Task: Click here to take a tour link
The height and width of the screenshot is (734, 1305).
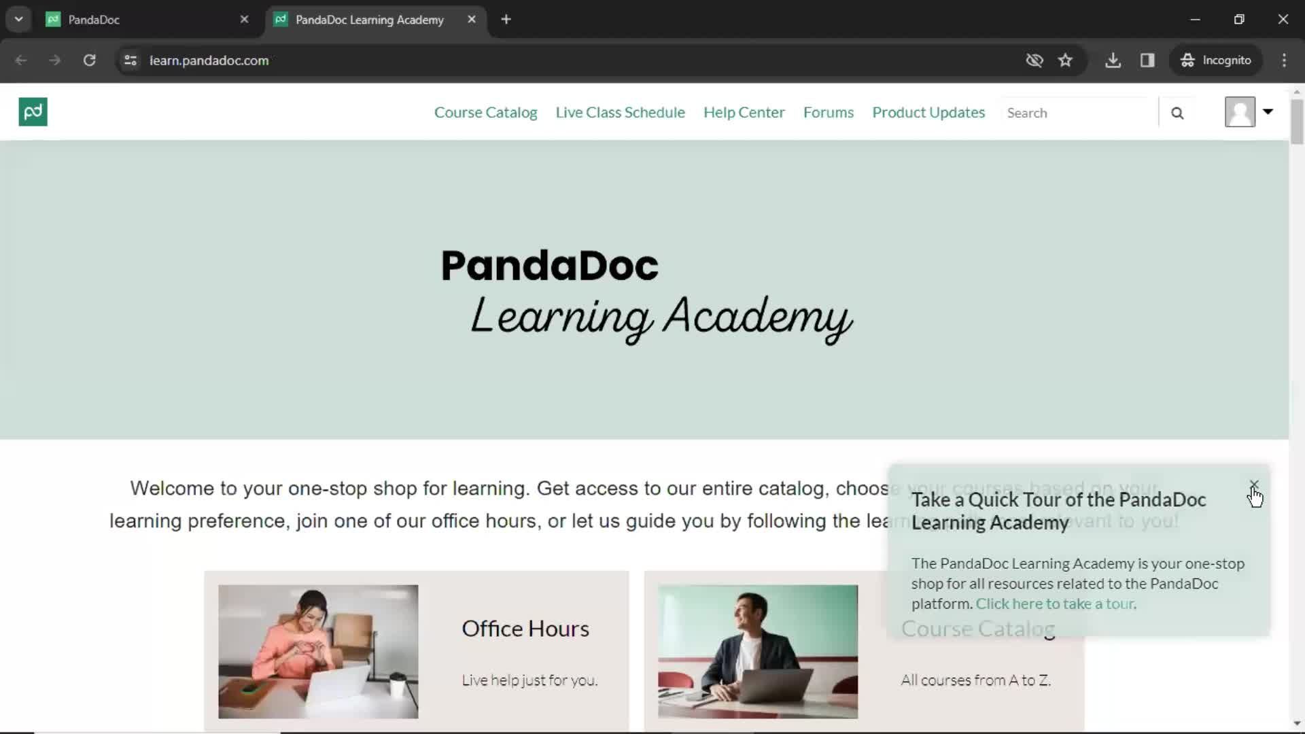Action: 1055,603
